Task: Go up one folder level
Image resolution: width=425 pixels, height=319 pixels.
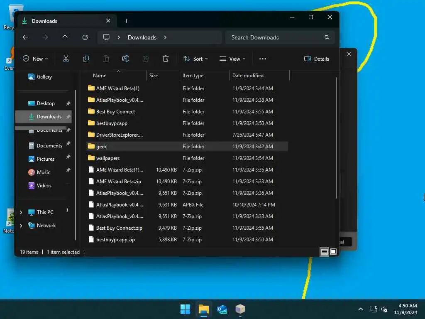Action: point(65,37)
